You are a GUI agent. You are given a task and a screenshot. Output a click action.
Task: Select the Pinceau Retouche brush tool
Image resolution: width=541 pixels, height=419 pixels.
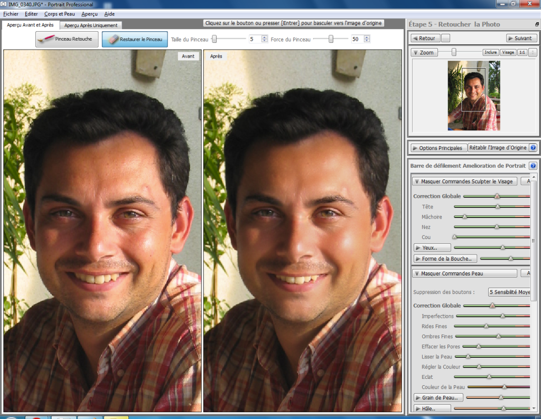[67, 39]
